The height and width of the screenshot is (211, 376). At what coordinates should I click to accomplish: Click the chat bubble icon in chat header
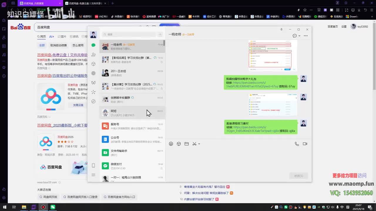295,36
